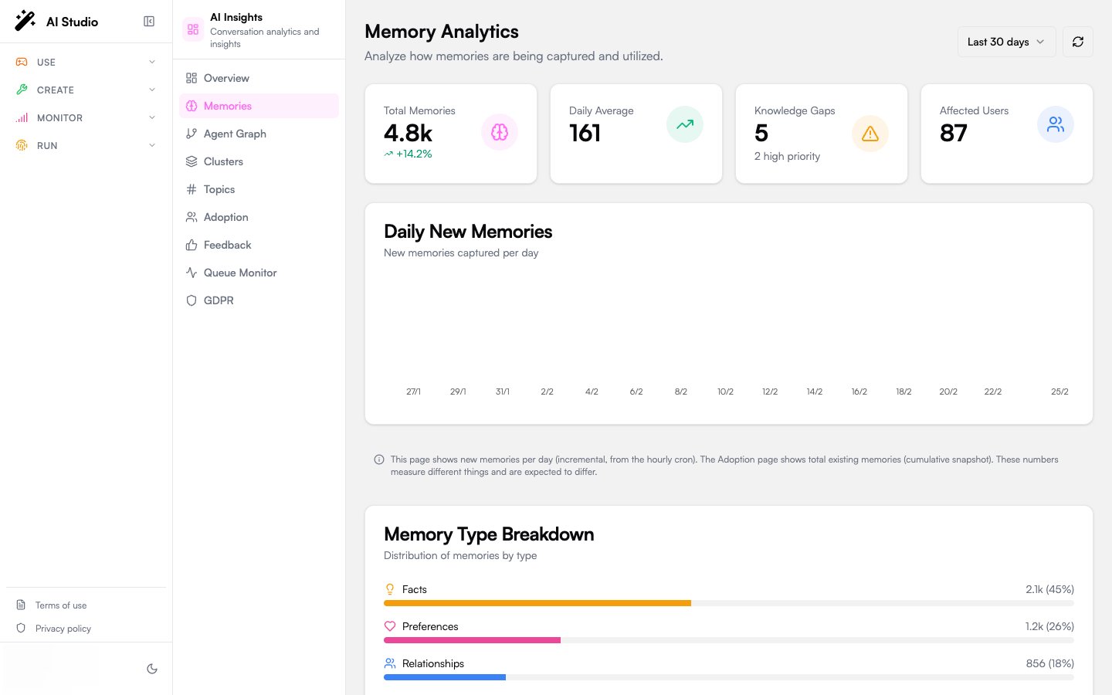Click the lightbulb icon beside Facts
1112x695 pixels.
tap(390, 589)
